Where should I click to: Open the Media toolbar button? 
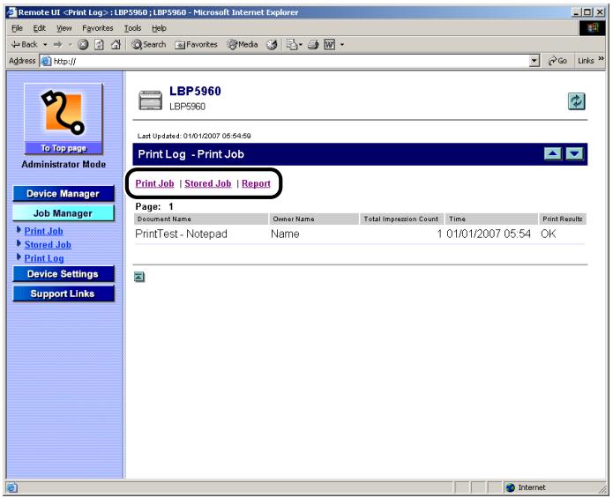point(243,45)
